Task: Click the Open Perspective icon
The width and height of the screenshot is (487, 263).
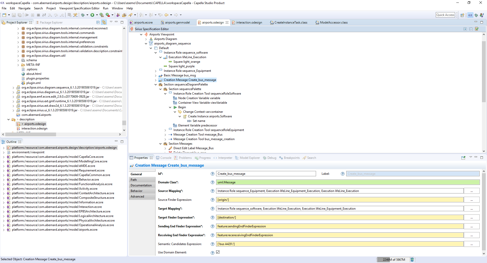Action: 462,15
